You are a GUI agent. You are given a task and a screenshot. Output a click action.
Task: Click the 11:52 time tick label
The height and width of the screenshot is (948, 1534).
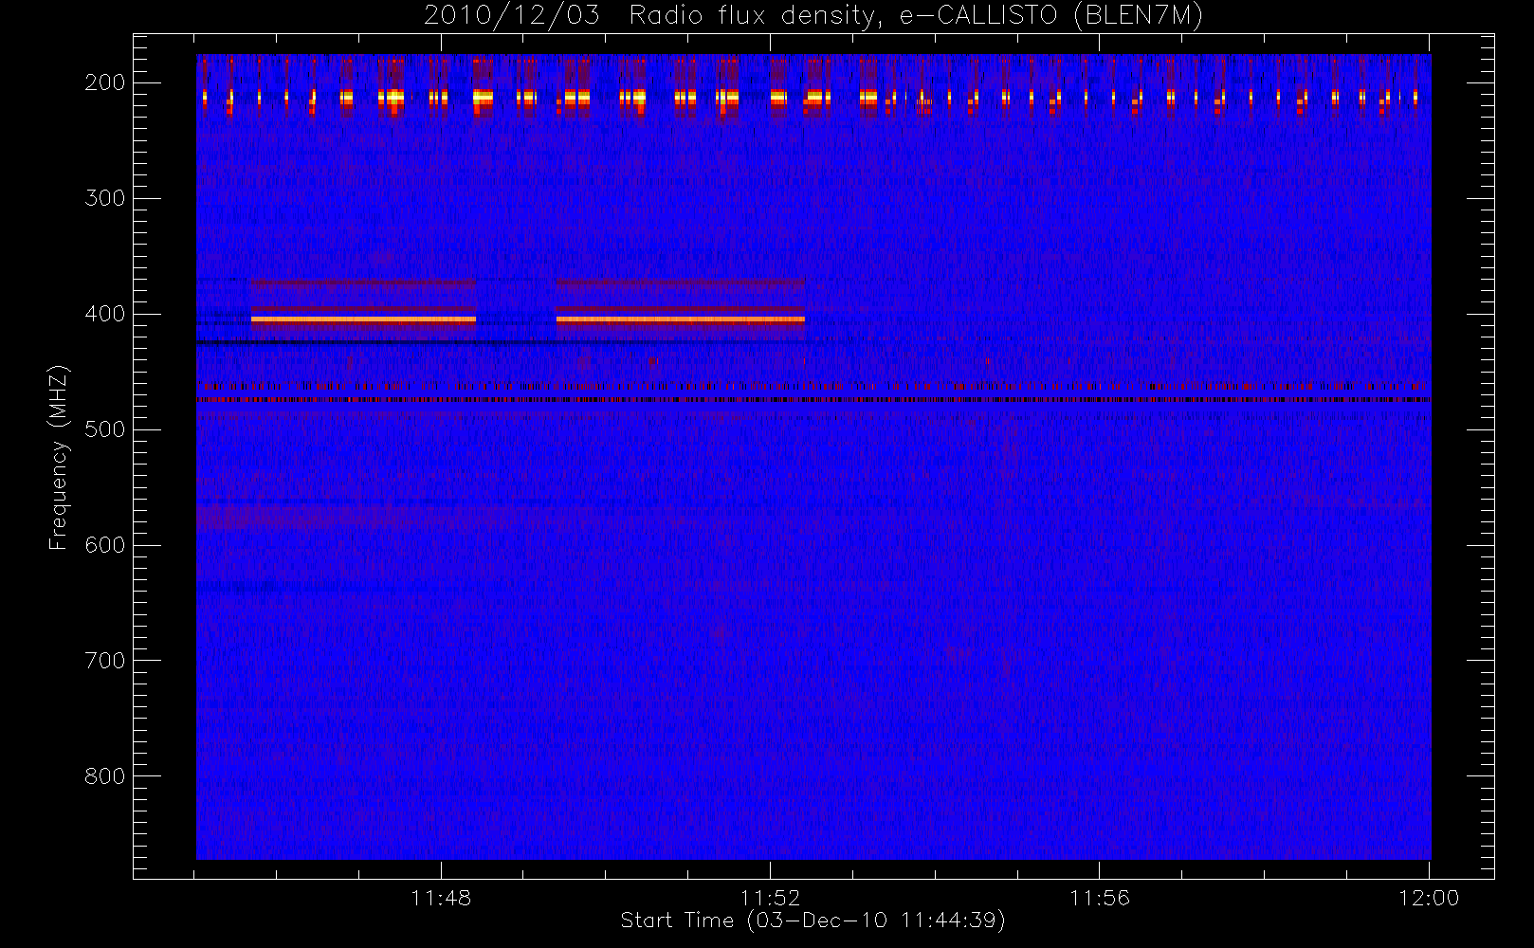(x=770, y=898)
